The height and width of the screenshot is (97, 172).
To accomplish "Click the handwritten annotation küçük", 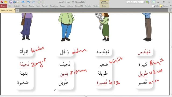I will (x=116, y=60).
